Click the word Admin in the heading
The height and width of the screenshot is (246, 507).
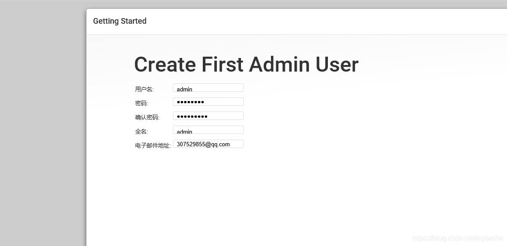(279, 64)
